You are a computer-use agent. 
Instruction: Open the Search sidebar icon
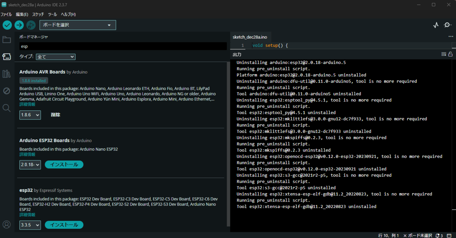pos(6,108)
